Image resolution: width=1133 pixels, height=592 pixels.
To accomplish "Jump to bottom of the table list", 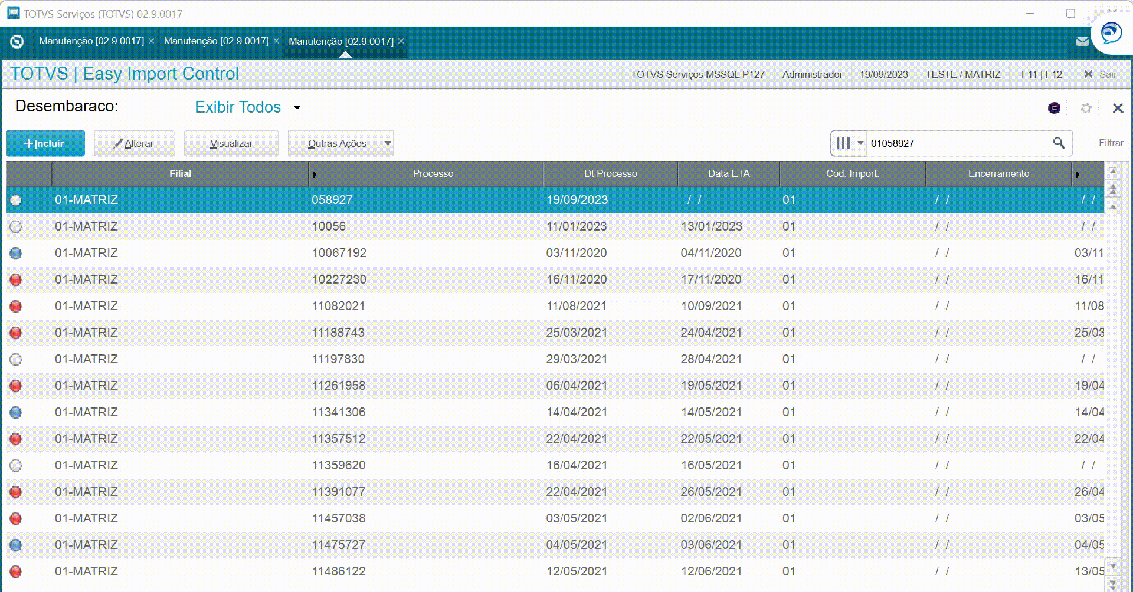I will click(1113, 585).
